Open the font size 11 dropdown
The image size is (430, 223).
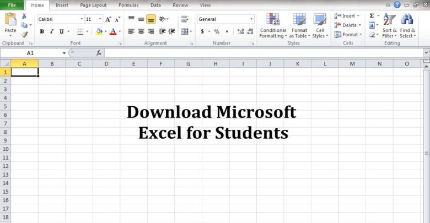[100, 19]
